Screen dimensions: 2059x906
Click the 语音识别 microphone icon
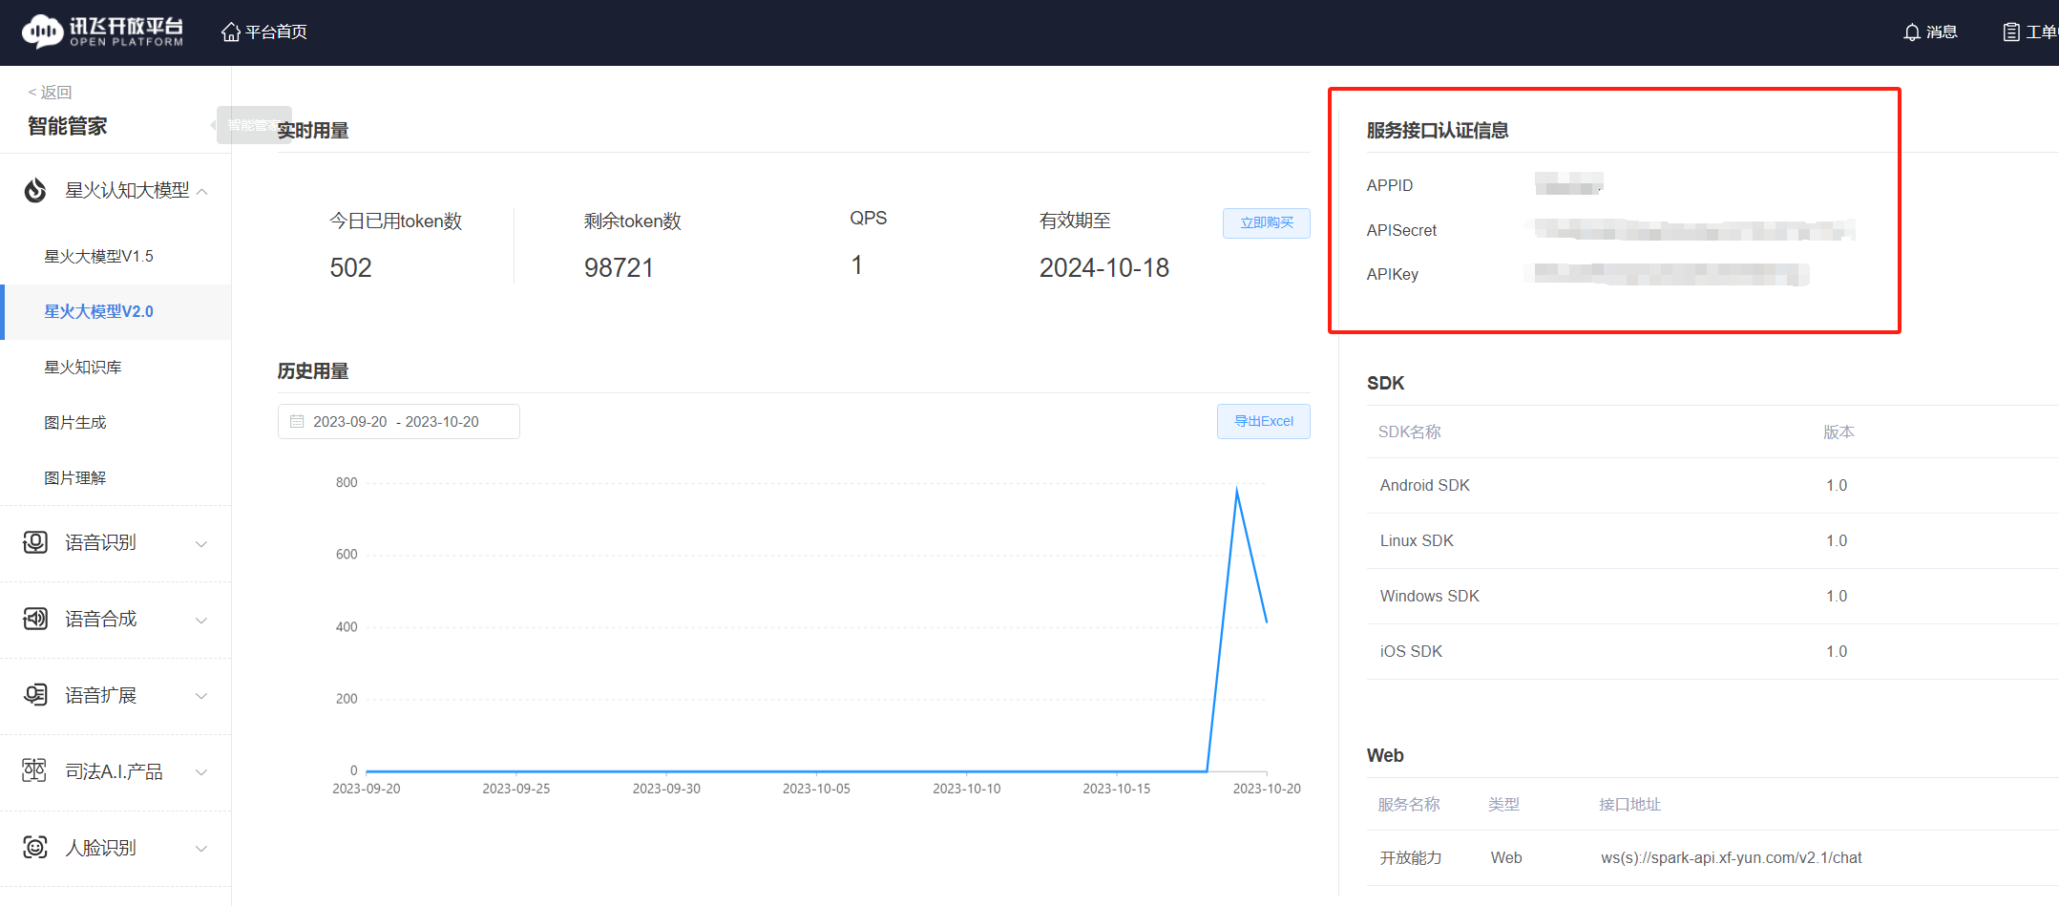pos(35,542)
